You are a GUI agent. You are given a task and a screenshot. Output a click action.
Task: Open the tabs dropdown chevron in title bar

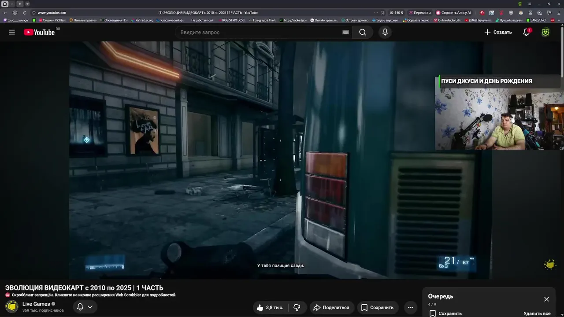pyautogui.click(x=12, y=4)
